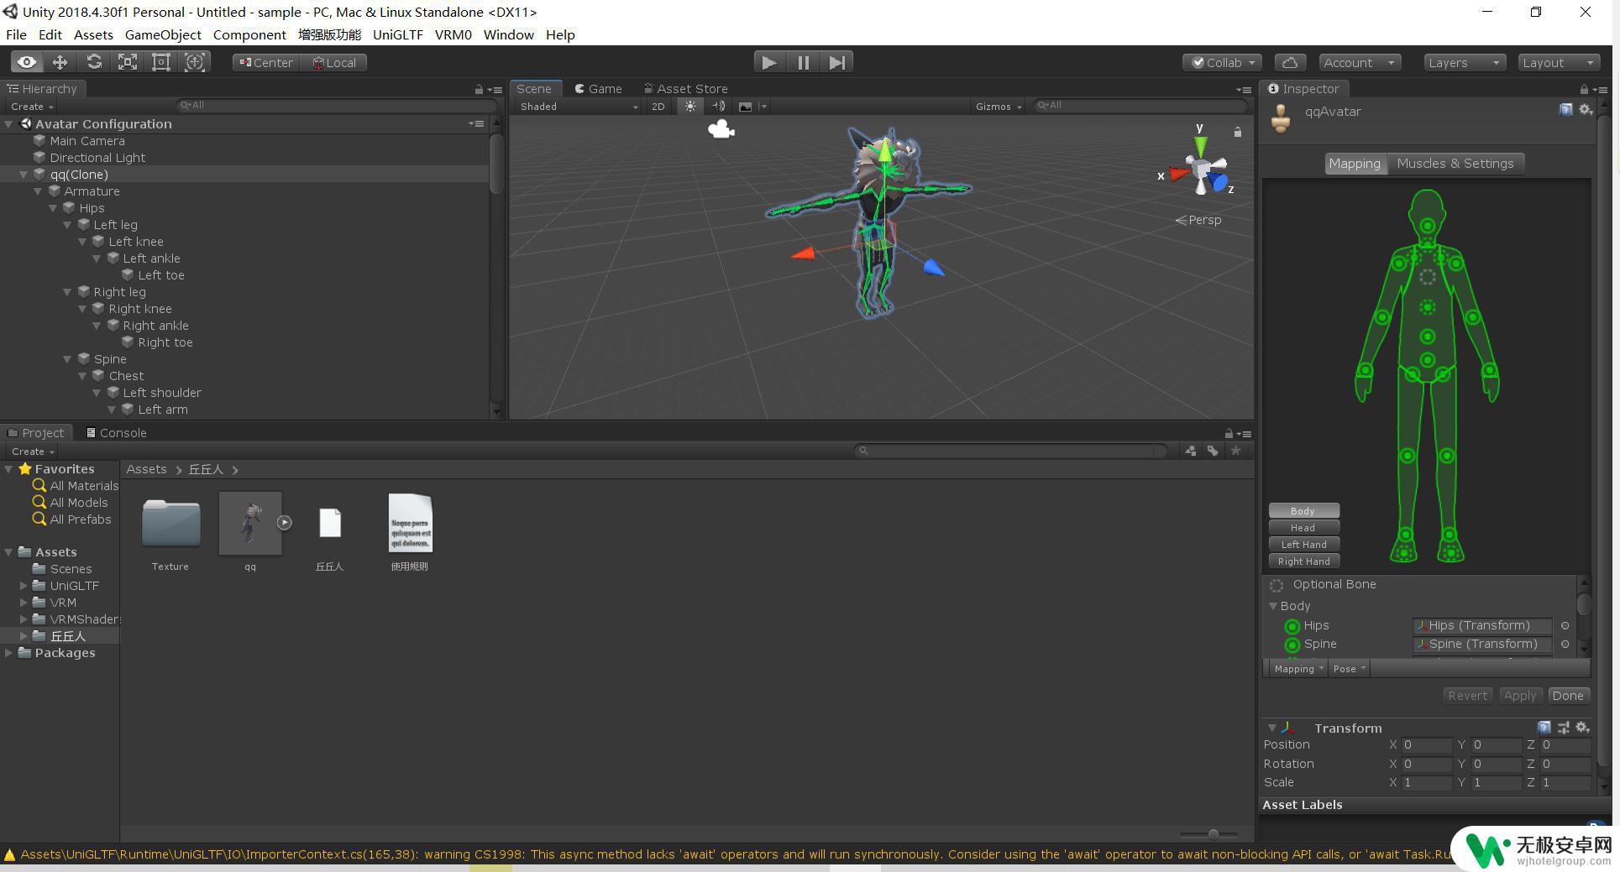The height and width of the screenshot is (872, 1620).
Task: Select the Mapping tab
Action: [x=1355, y=164]
